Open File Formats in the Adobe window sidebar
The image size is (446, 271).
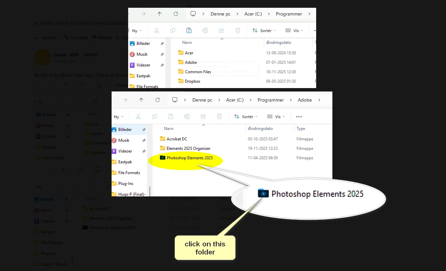(129, 173)
